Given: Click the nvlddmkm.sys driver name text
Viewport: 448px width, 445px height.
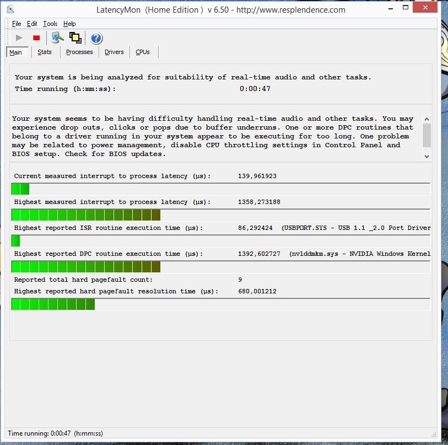Looking at the screenshot, I should click(x=360, y=254).
